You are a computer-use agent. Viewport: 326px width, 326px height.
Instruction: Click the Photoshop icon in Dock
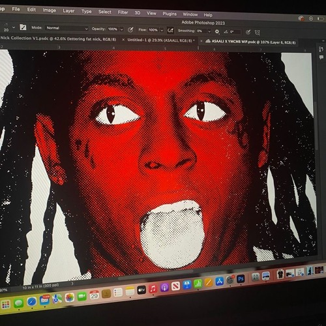pos(241,279)
